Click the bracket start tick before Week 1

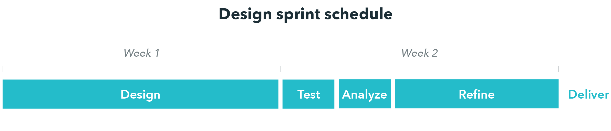click(3, 69)
